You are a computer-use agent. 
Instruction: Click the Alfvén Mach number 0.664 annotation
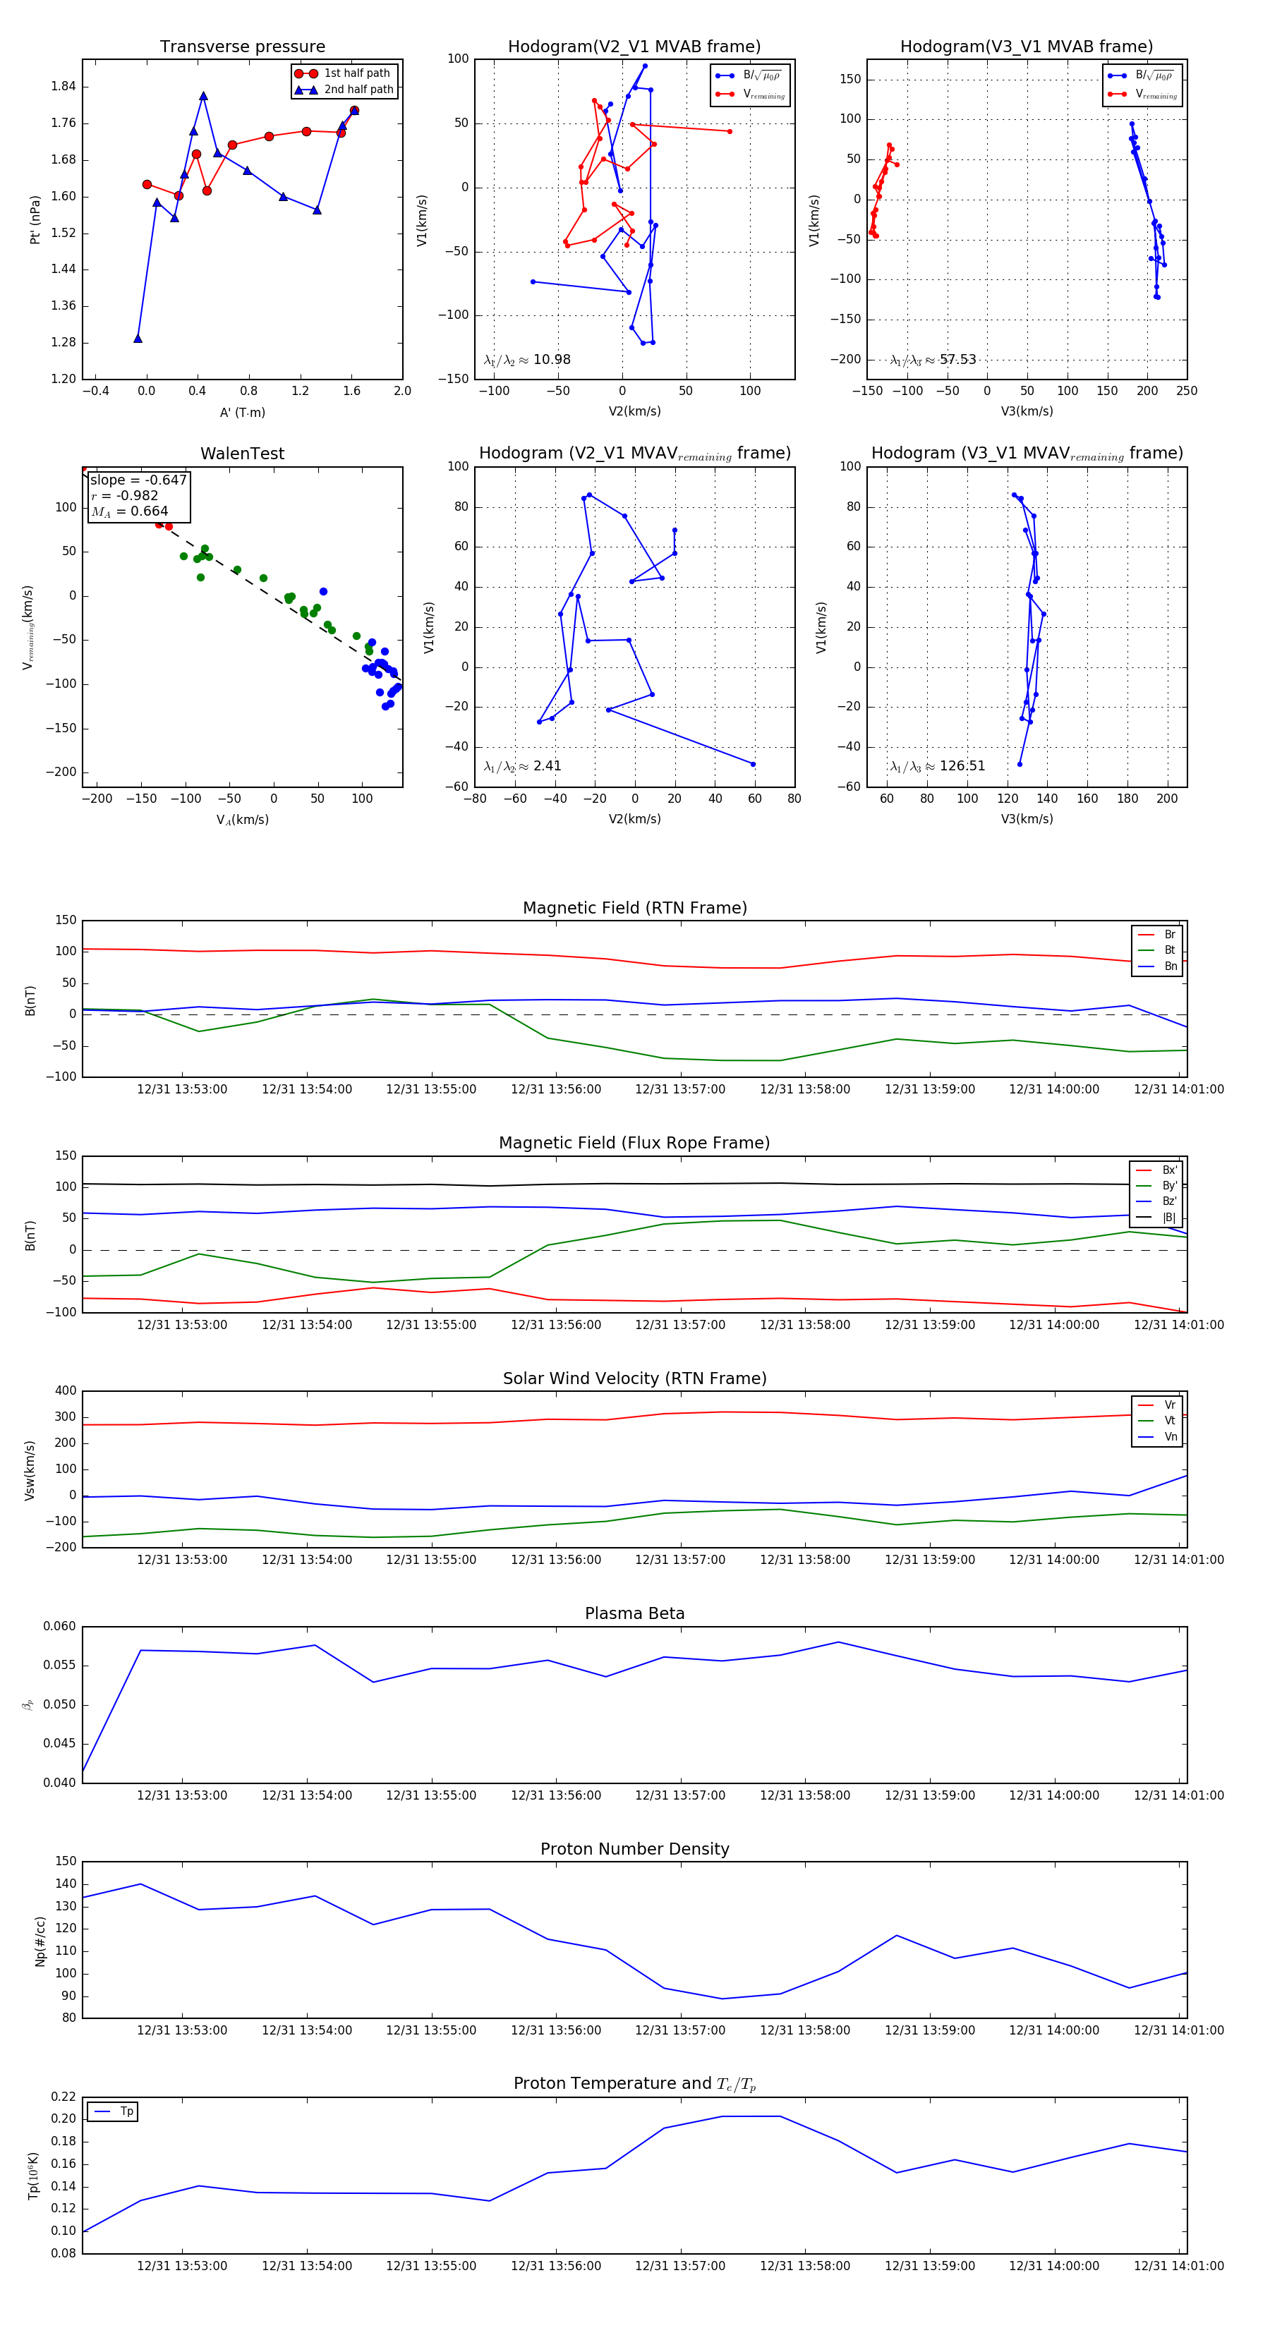pos(129,511)
